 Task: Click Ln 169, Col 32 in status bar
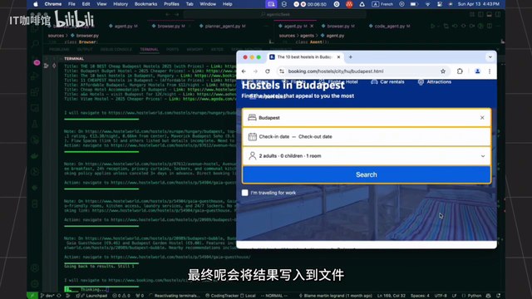tap(392, 296)
